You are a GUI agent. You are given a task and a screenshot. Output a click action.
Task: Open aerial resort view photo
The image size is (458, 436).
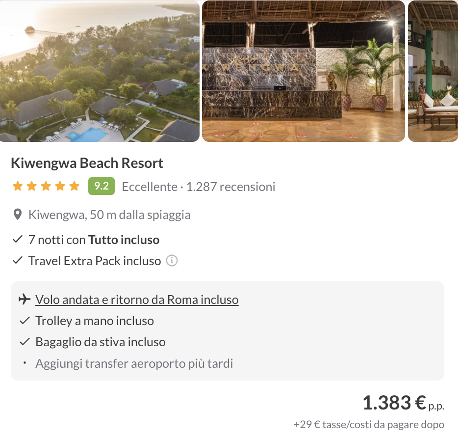coord(100,71)
